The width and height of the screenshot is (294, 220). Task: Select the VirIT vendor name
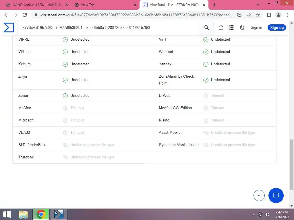pos(163,39)
